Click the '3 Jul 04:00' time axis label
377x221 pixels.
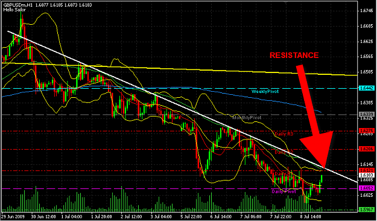point(162,217)
